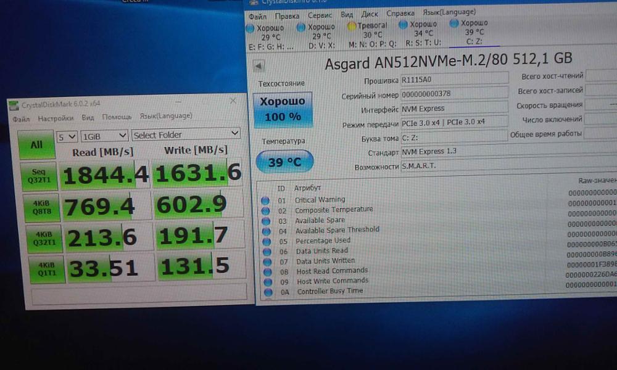Open Правка menu in CrystalDiskInfo
617x370 pixels.
[x=287, y=16]
